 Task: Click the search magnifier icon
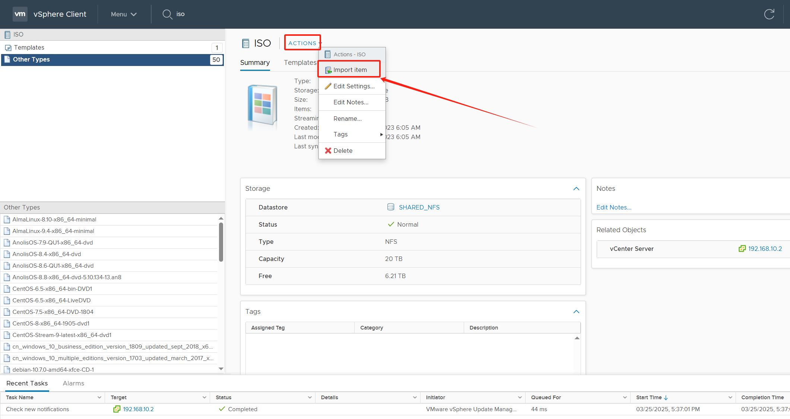[167, 14]
